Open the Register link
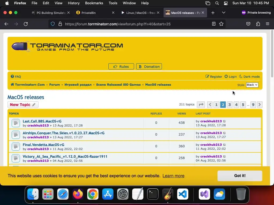 point(214,77)
